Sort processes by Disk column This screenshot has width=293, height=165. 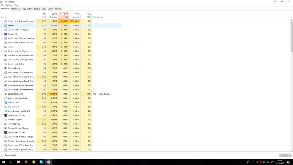click(x=64, y=16)
